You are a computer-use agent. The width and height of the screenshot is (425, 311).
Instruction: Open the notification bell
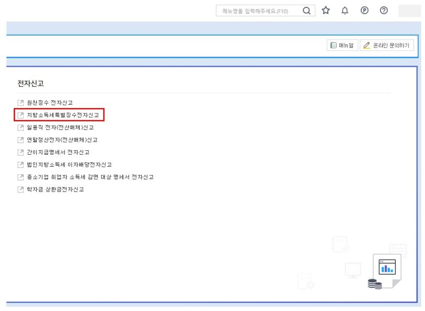tap(345, 10)
